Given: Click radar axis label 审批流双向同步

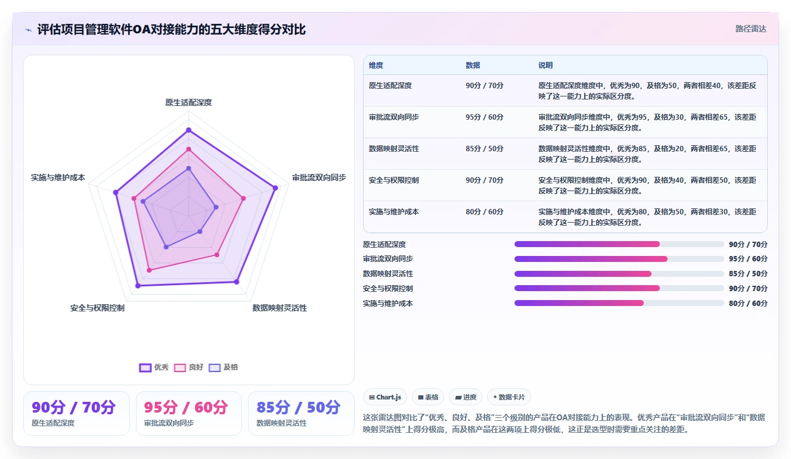Looking at the screenshot, I should (319, 177).
